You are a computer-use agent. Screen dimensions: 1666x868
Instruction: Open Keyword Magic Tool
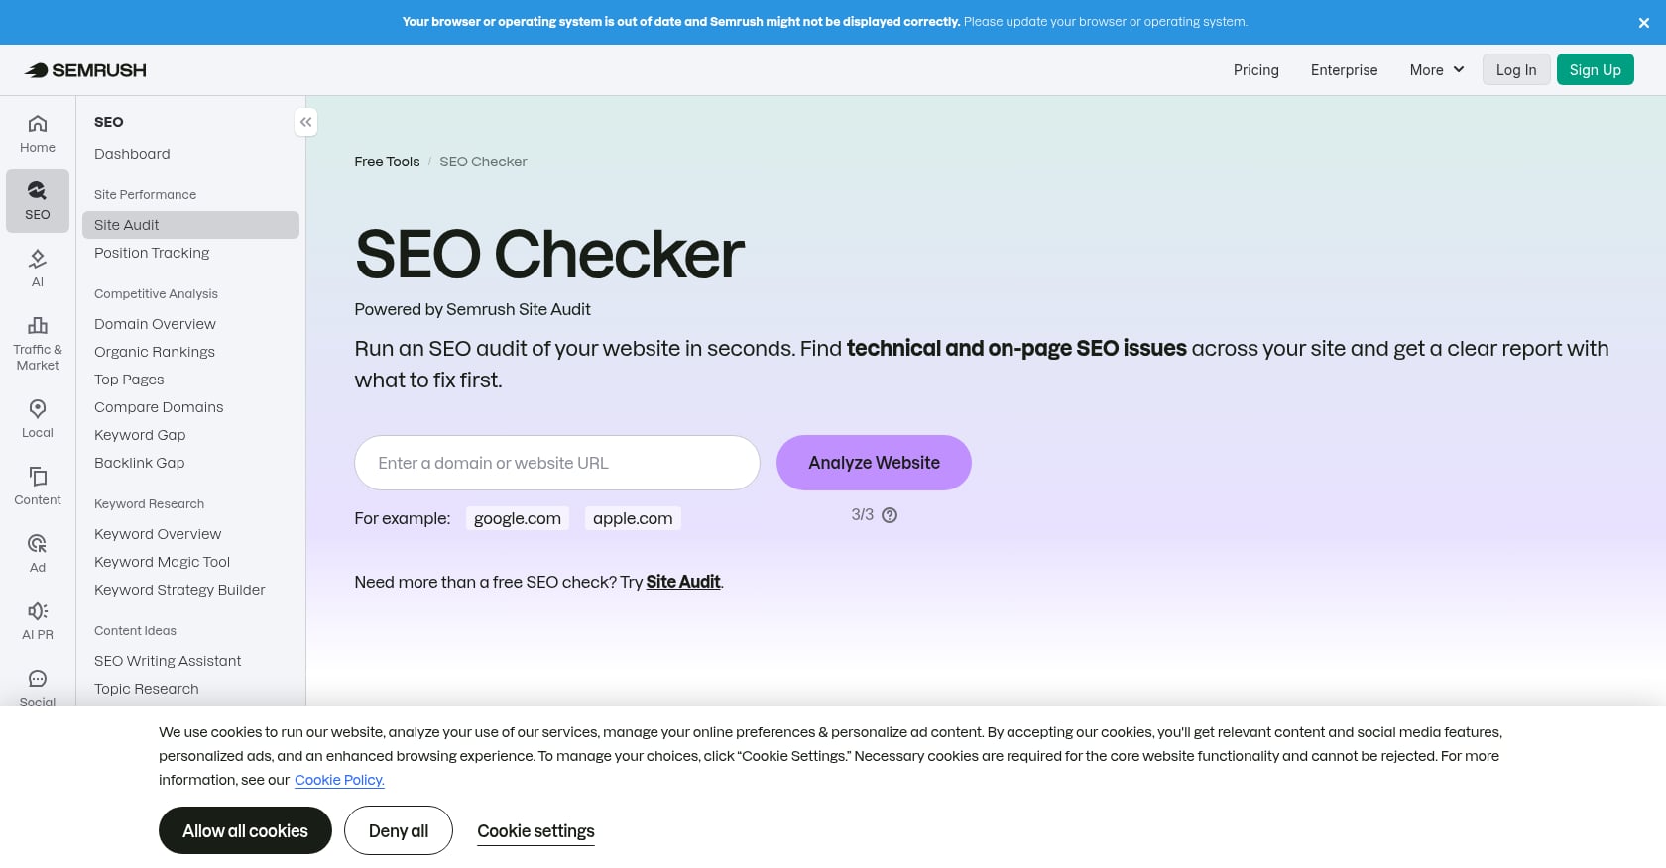[x=190, y=562]
